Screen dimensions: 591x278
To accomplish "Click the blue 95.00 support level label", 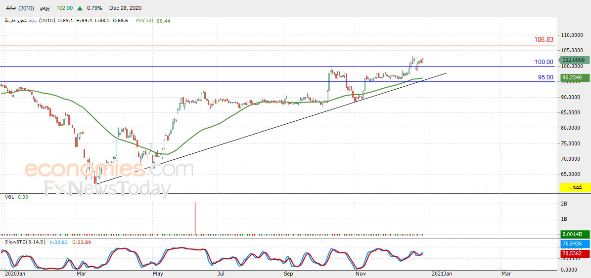I will click(x=546, y=77).
